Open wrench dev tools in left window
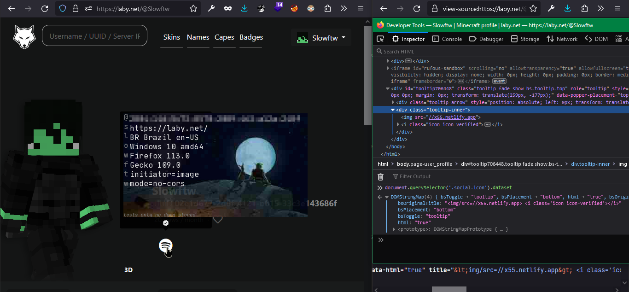Viewport: 629px width, 292px height. click(211, 8)
